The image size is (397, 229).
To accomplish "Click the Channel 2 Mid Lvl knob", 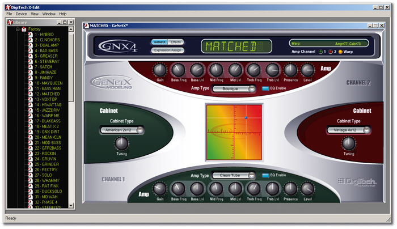I will pyautogui.click(x=235, y=70).
